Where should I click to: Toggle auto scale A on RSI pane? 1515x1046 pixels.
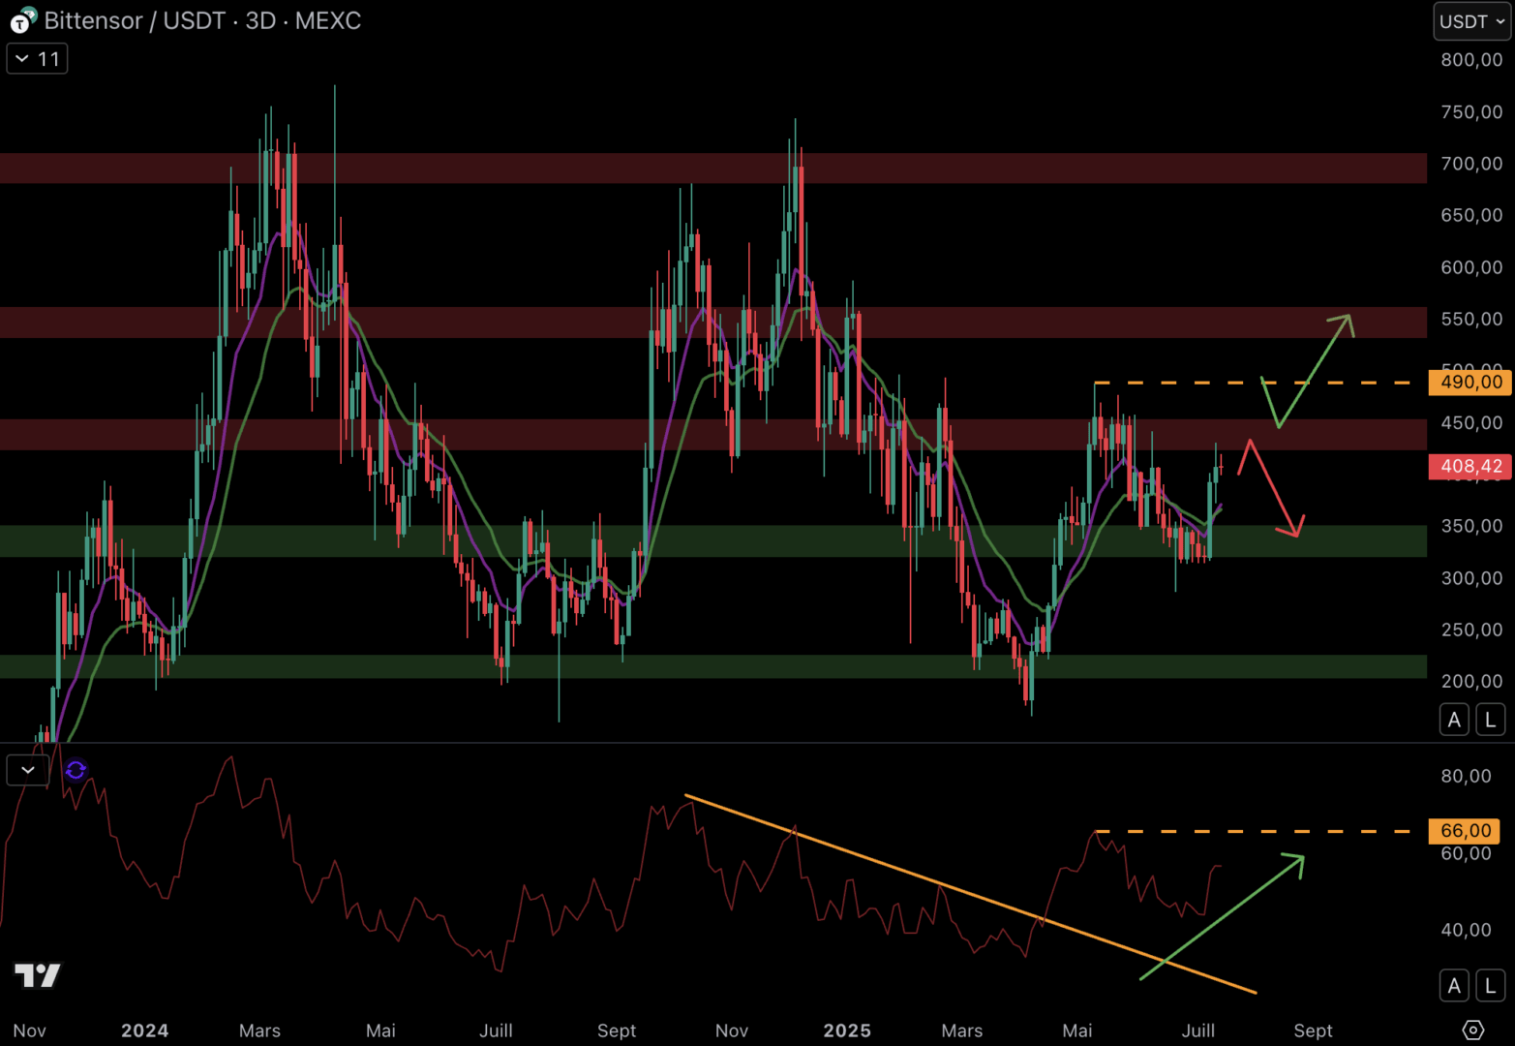[1454, 986]
